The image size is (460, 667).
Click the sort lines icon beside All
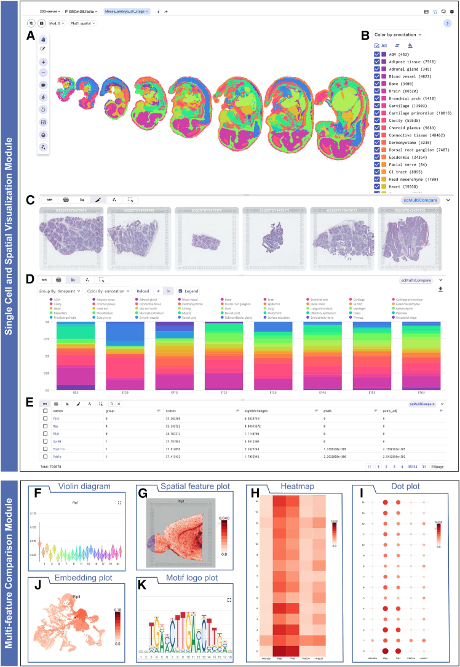[x=397, y=46]
